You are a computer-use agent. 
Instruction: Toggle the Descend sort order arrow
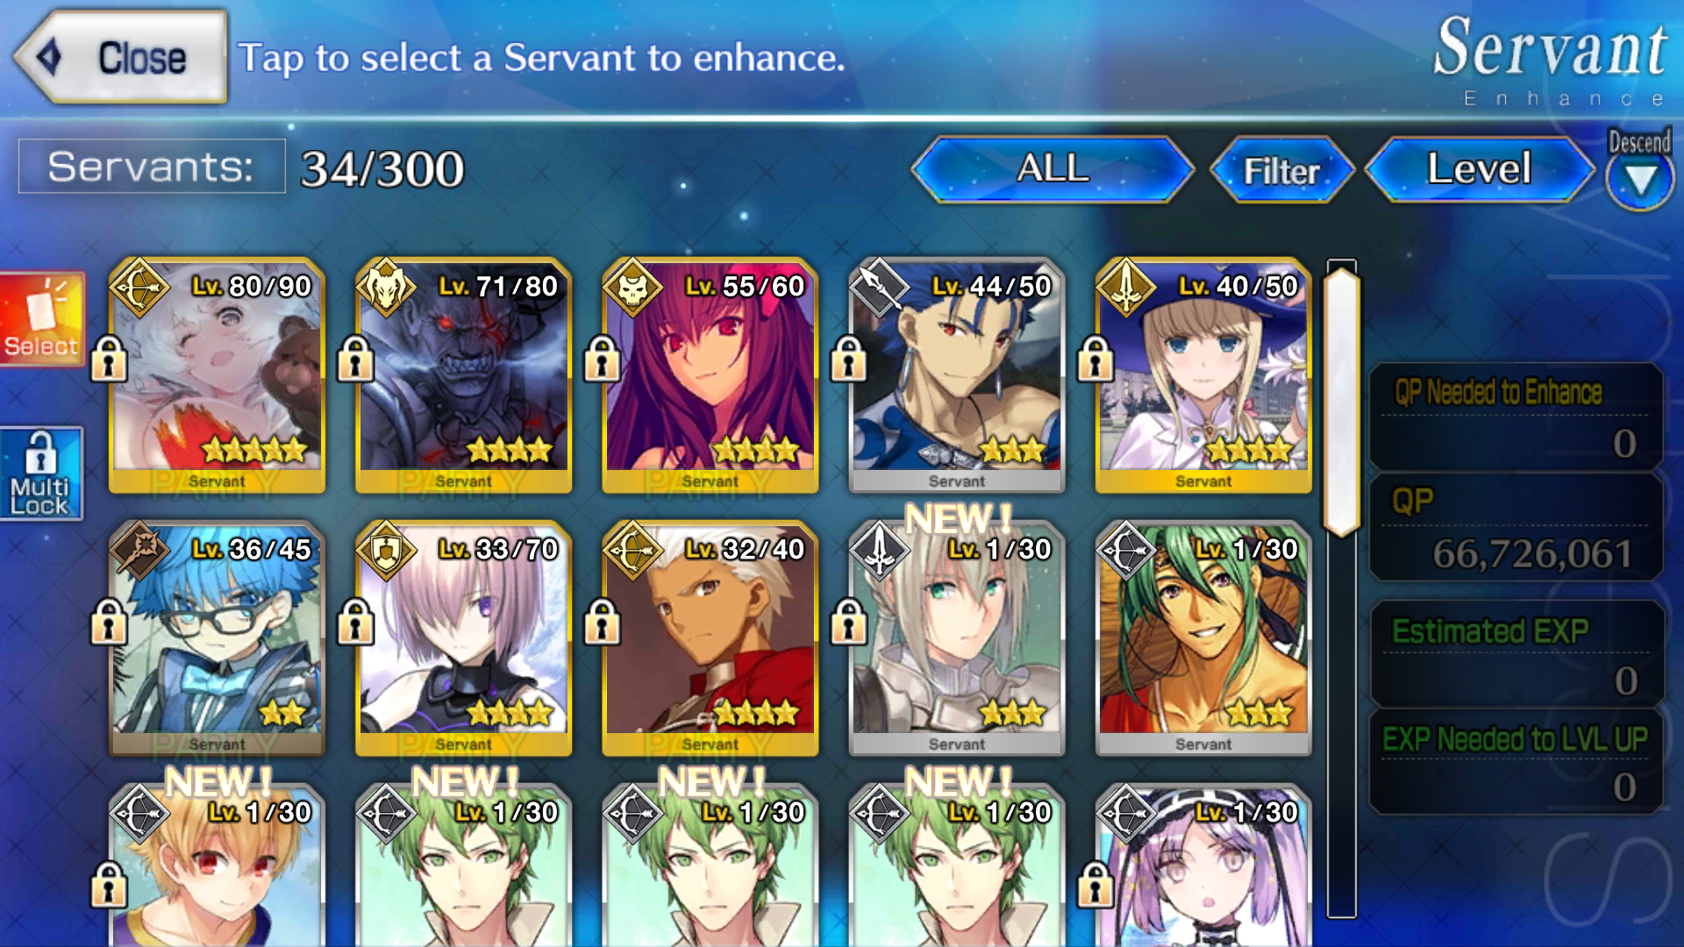1639,181
